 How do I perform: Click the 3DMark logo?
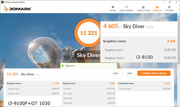(x=17, y=8)
